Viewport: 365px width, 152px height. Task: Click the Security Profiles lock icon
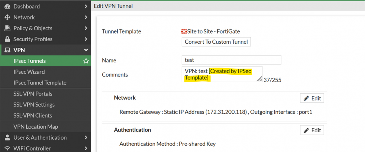tap(7, 39)
